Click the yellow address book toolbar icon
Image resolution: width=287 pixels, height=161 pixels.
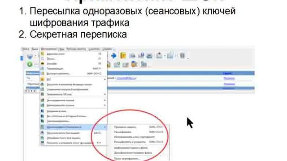123,55
